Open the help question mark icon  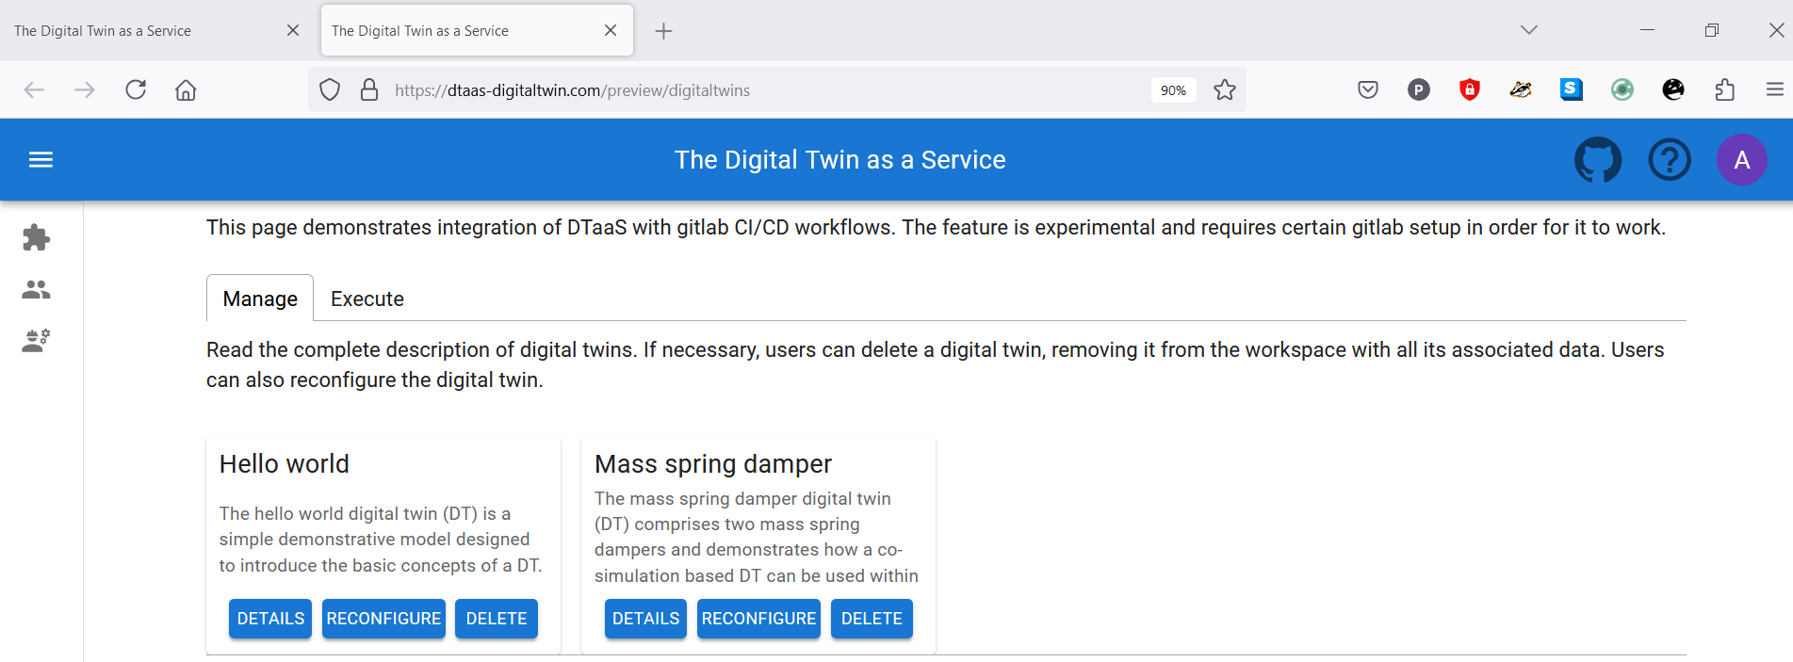[x=1670, y=160]
